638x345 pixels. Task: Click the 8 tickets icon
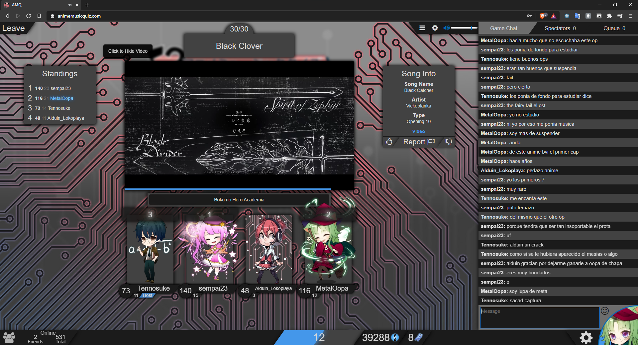click(x=419, y=338)
